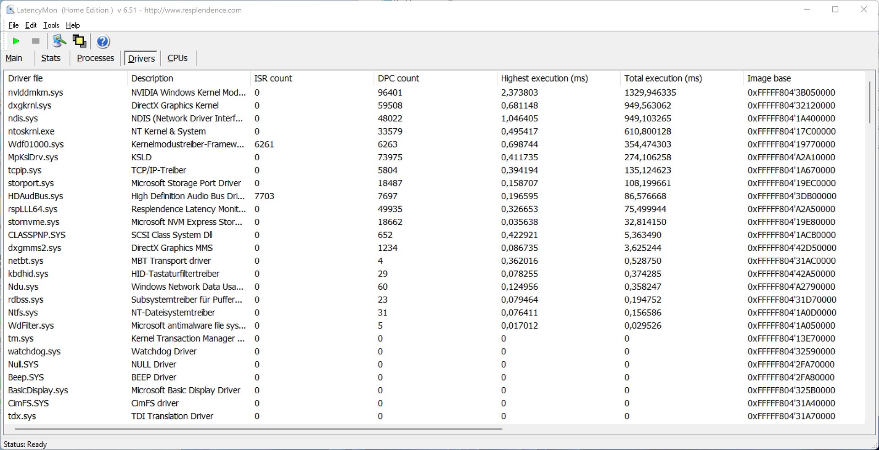Click the vertical scrollbar thumb
Viewport: 879px width, 450px height.
coord(869,102)
